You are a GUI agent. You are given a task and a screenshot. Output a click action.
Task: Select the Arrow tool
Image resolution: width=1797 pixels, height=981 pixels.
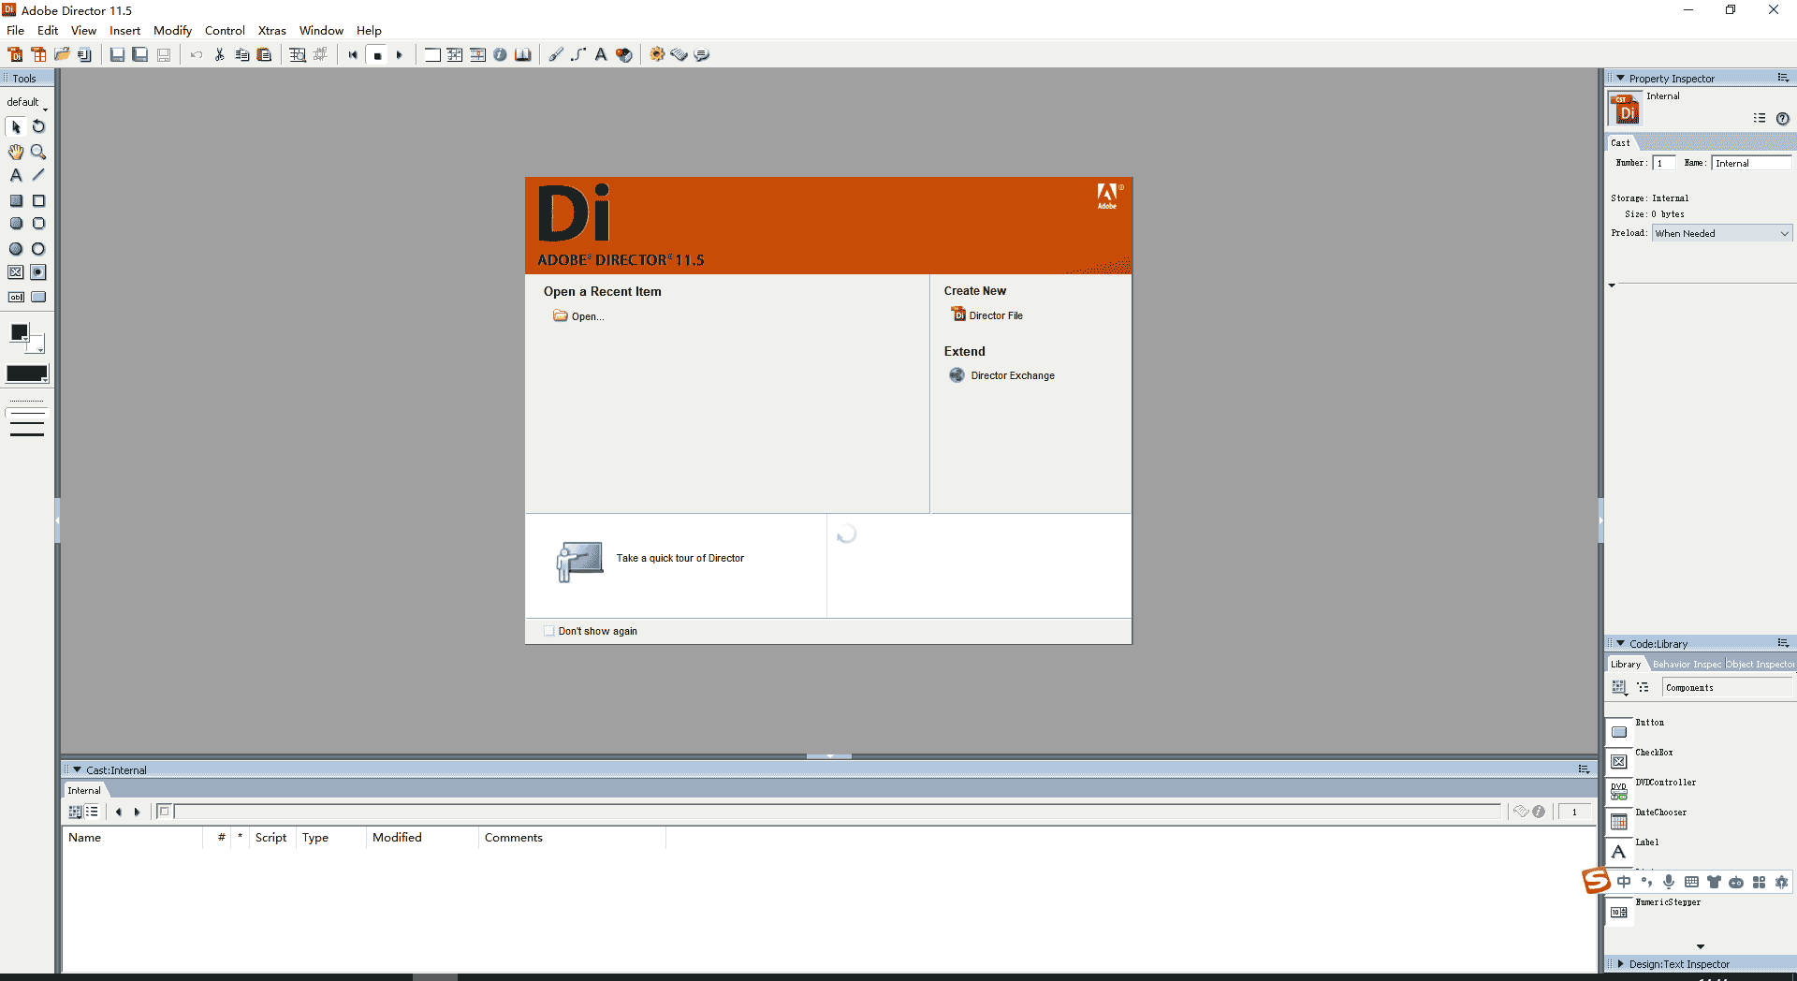[x=16, y=126]
